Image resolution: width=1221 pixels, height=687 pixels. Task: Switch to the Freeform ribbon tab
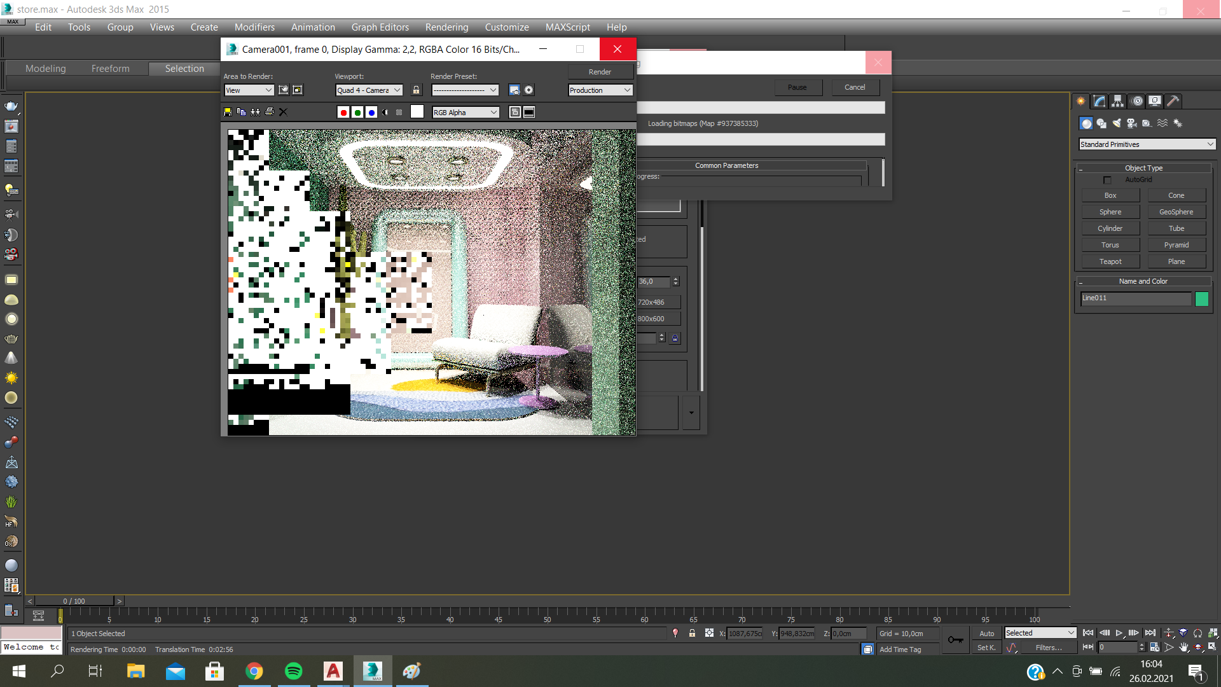click(110, 68)
